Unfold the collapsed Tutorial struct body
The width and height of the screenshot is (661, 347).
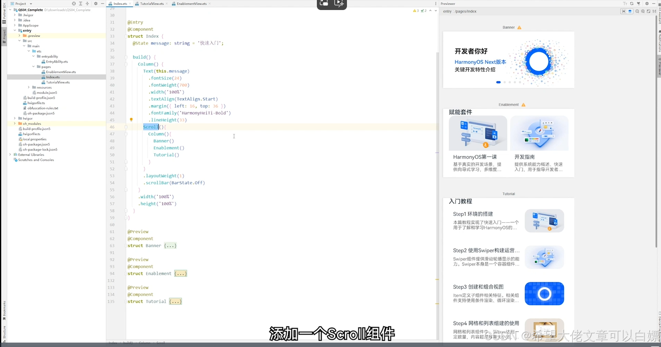coord(176,301)
